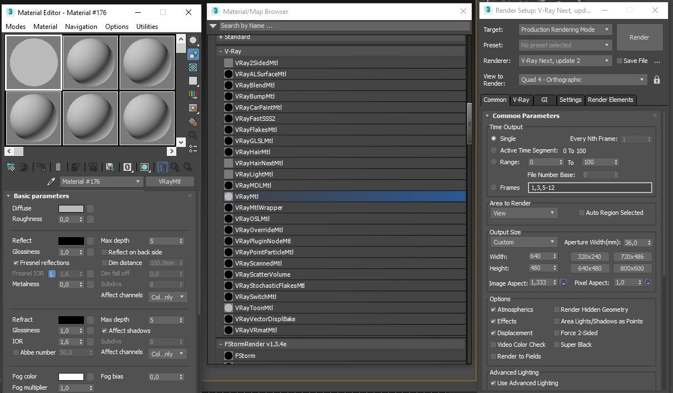
Task: Open the Navigation menu
Action: (x=81, y=26)
